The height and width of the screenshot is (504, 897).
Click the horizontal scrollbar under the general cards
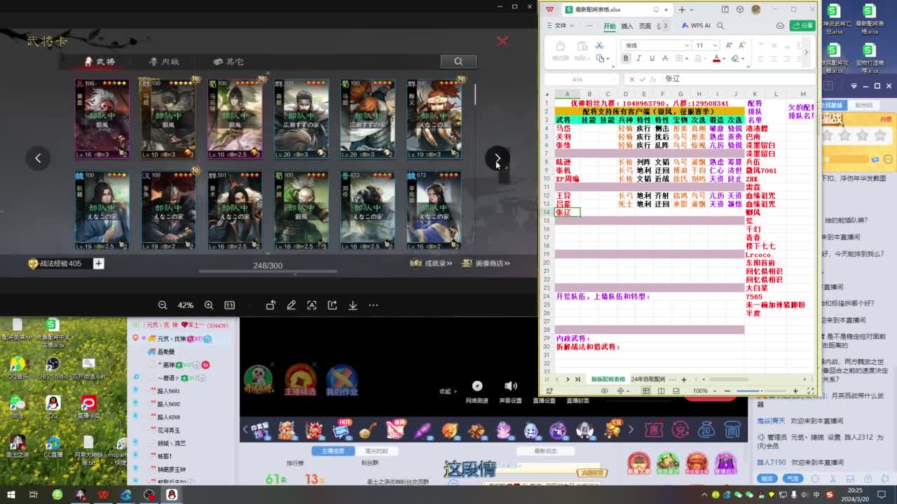pyautogui.click(x=268, y=272)
